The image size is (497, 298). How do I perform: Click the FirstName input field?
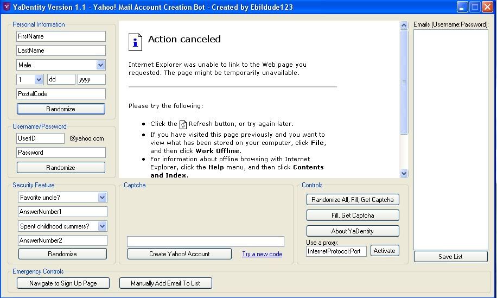61,36
